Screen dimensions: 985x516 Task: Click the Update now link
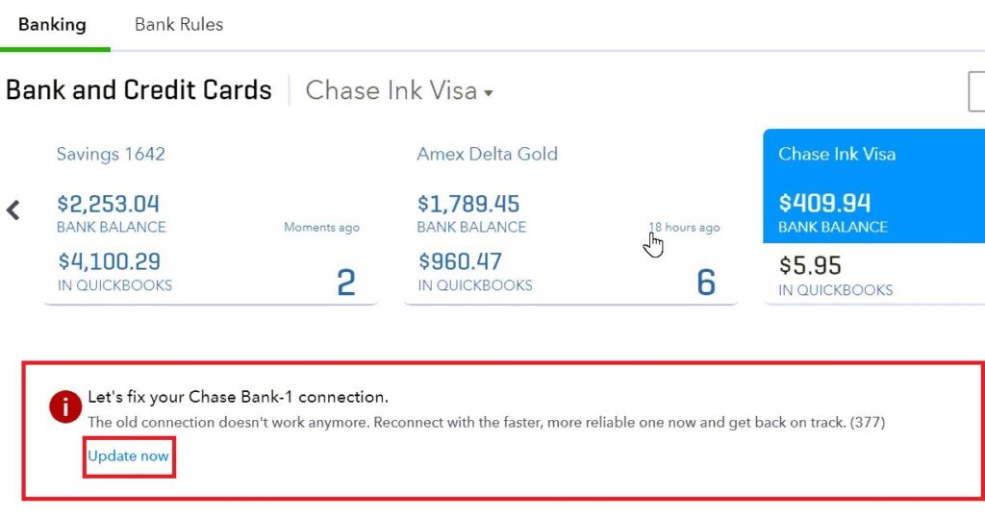(x=128, y=456)
